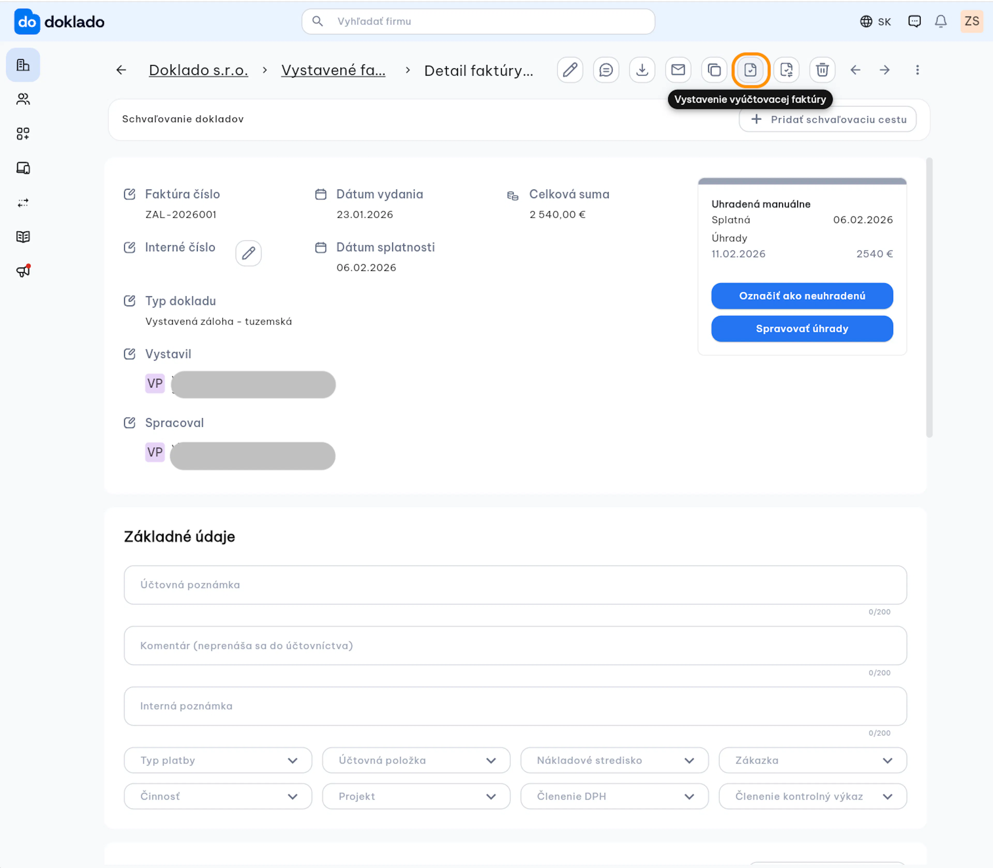
Task: Open the book sidebar icon
Action: (23, 237)
